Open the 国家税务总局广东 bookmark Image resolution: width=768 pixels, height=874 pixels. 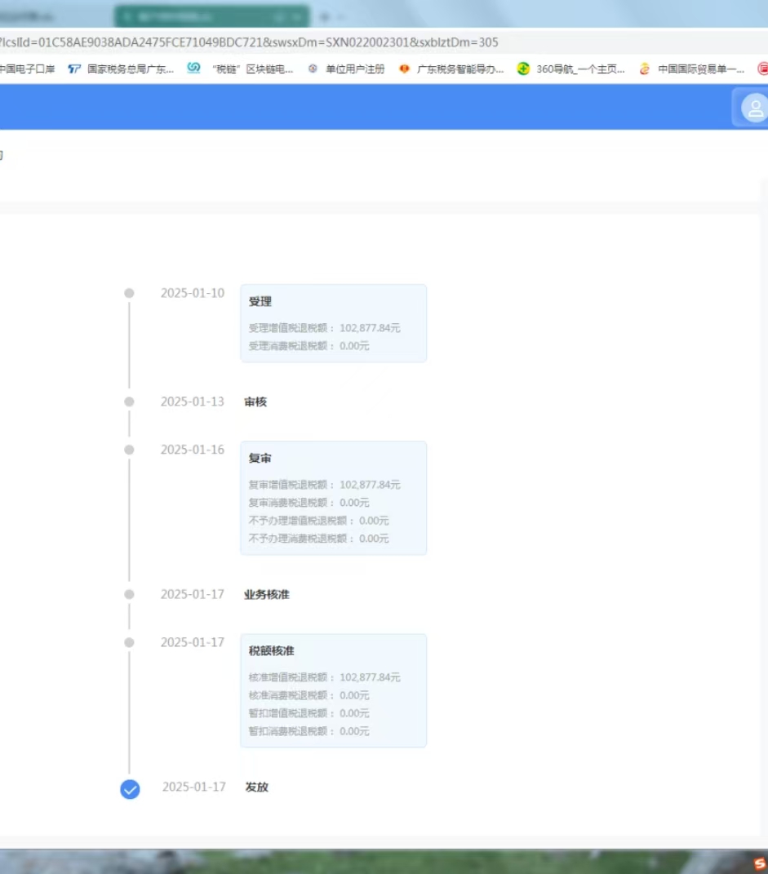[x=122, y=69]
